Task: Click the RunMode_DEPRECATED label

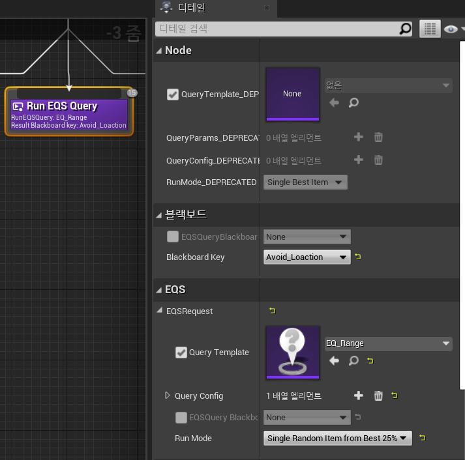Action: (x=211, y=182)
